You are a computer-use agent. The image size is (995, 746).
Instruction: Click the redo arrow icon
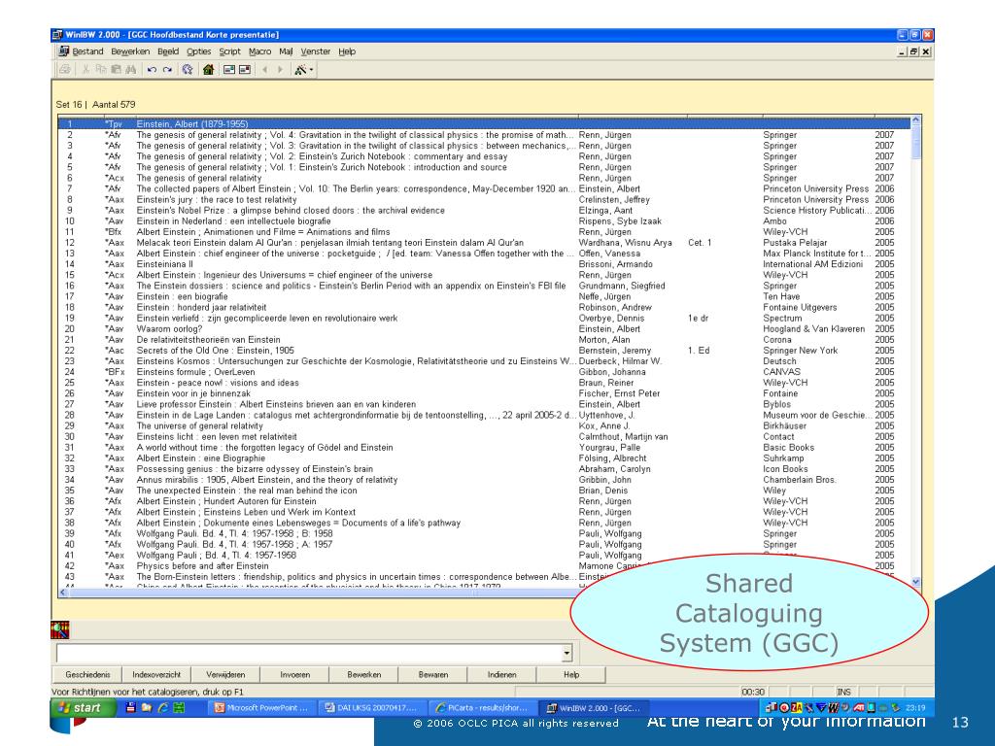tap(167, 70)
